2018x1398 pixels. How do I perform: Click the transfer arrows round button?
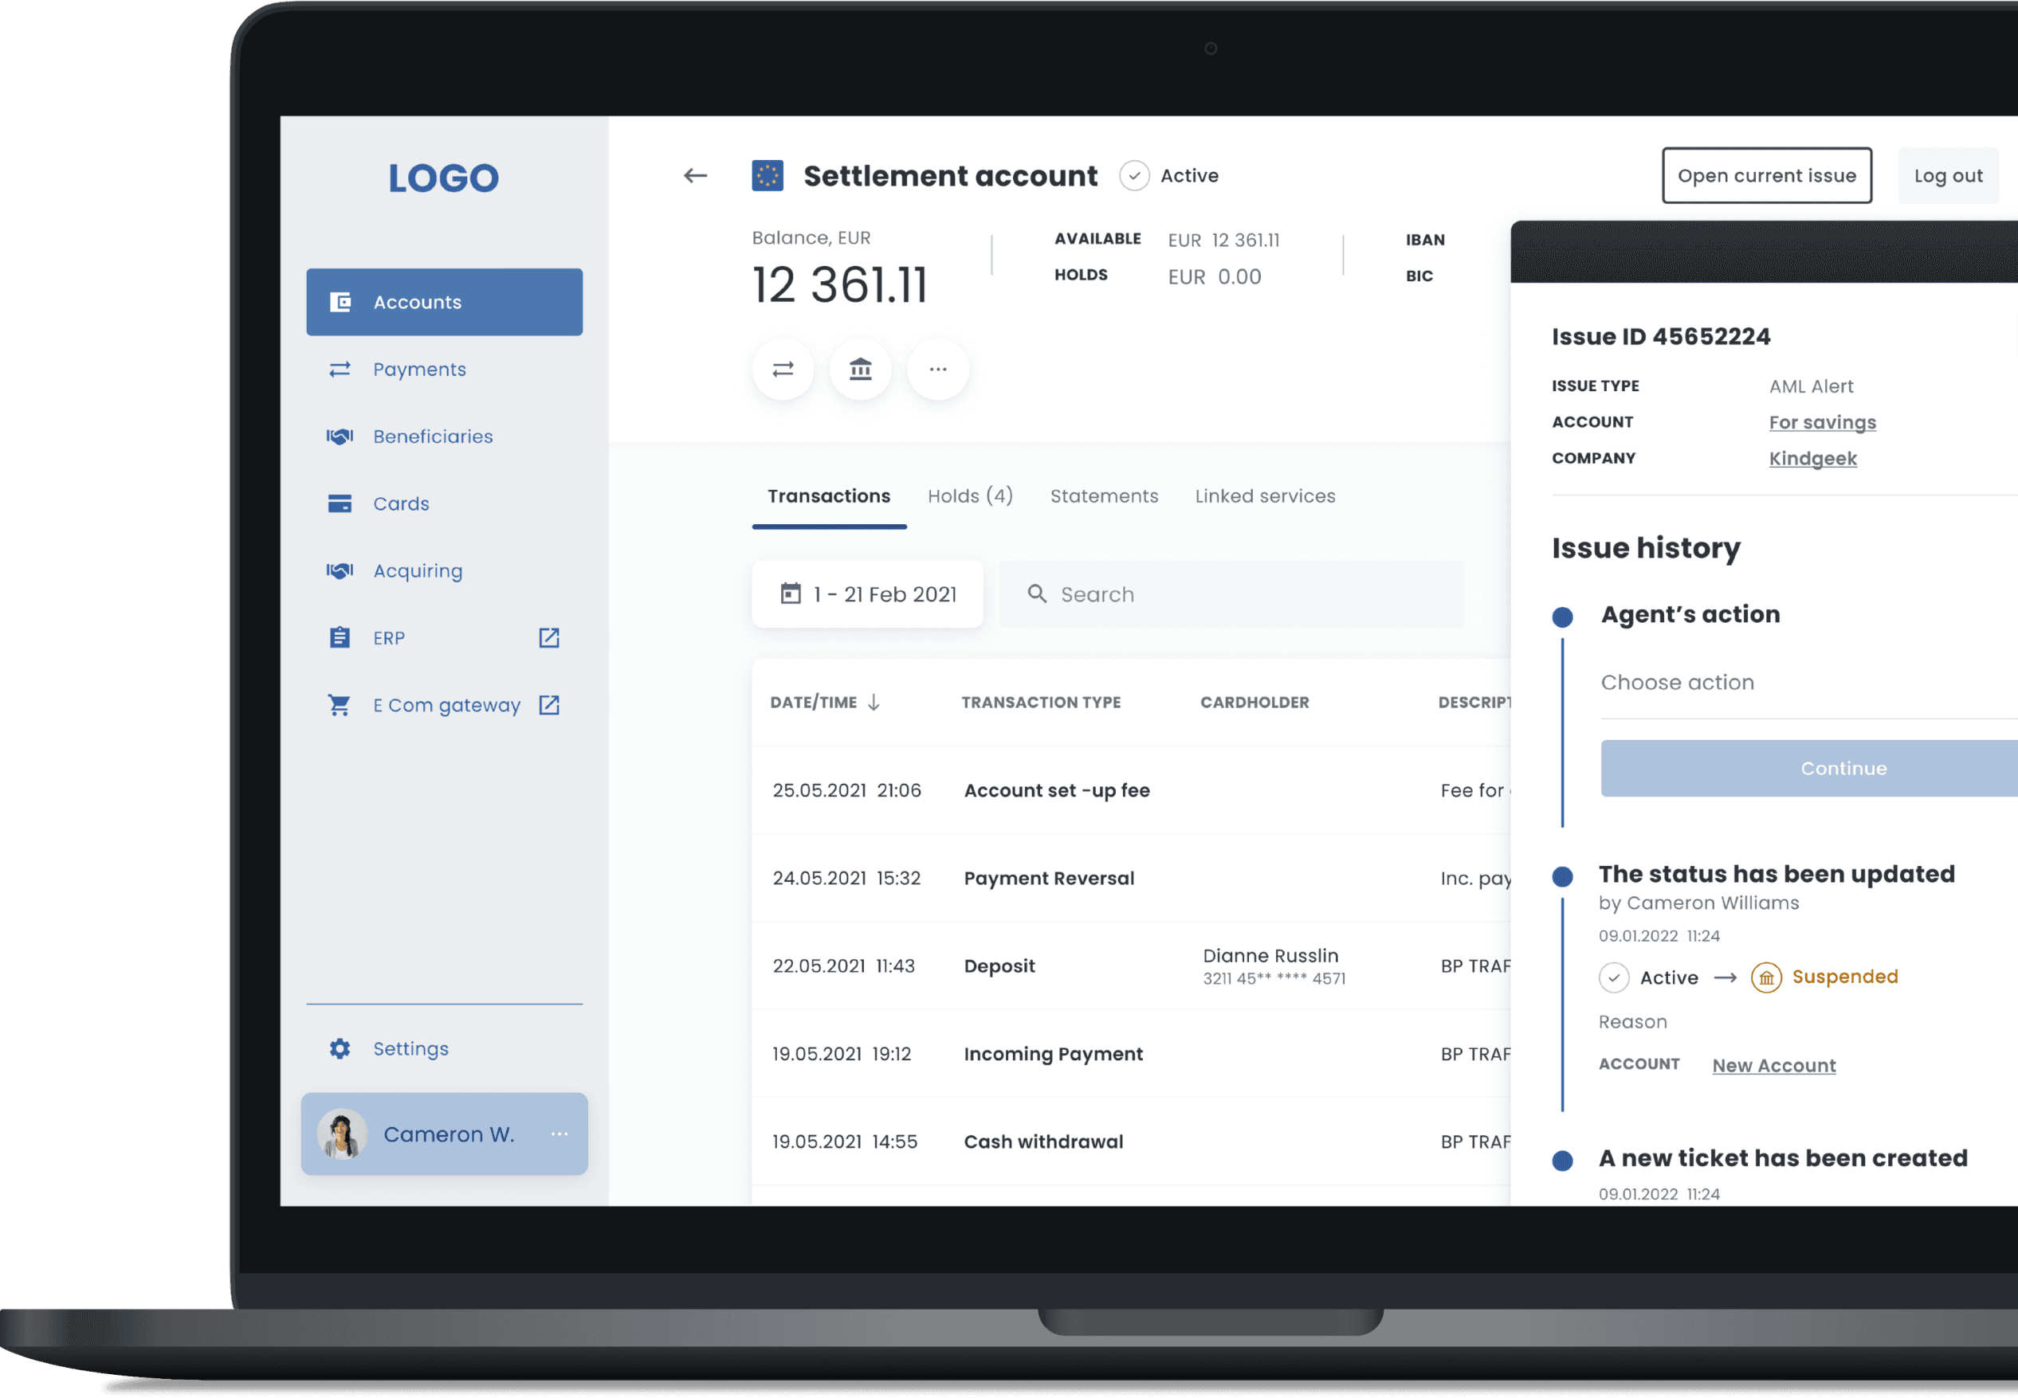pos(783,370)
